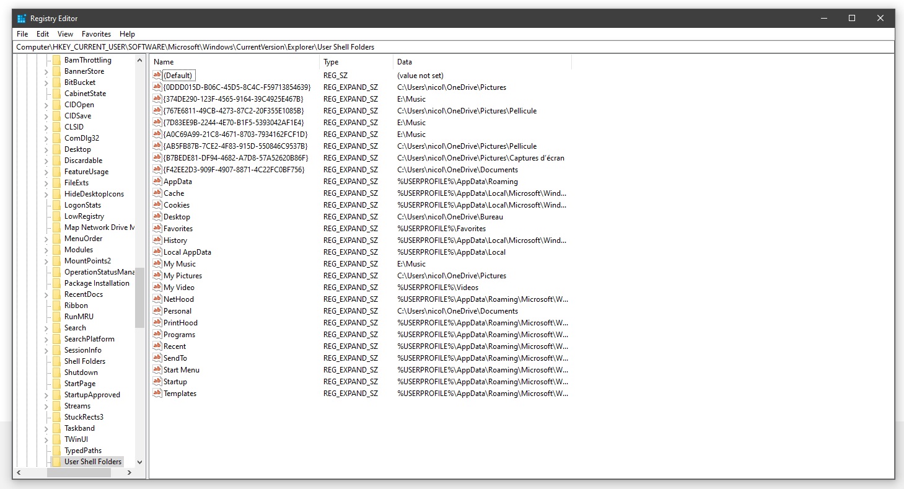Click the tree pane scroll-right arrow
Screen dimensions: 904x489
(x=129, y=472)
